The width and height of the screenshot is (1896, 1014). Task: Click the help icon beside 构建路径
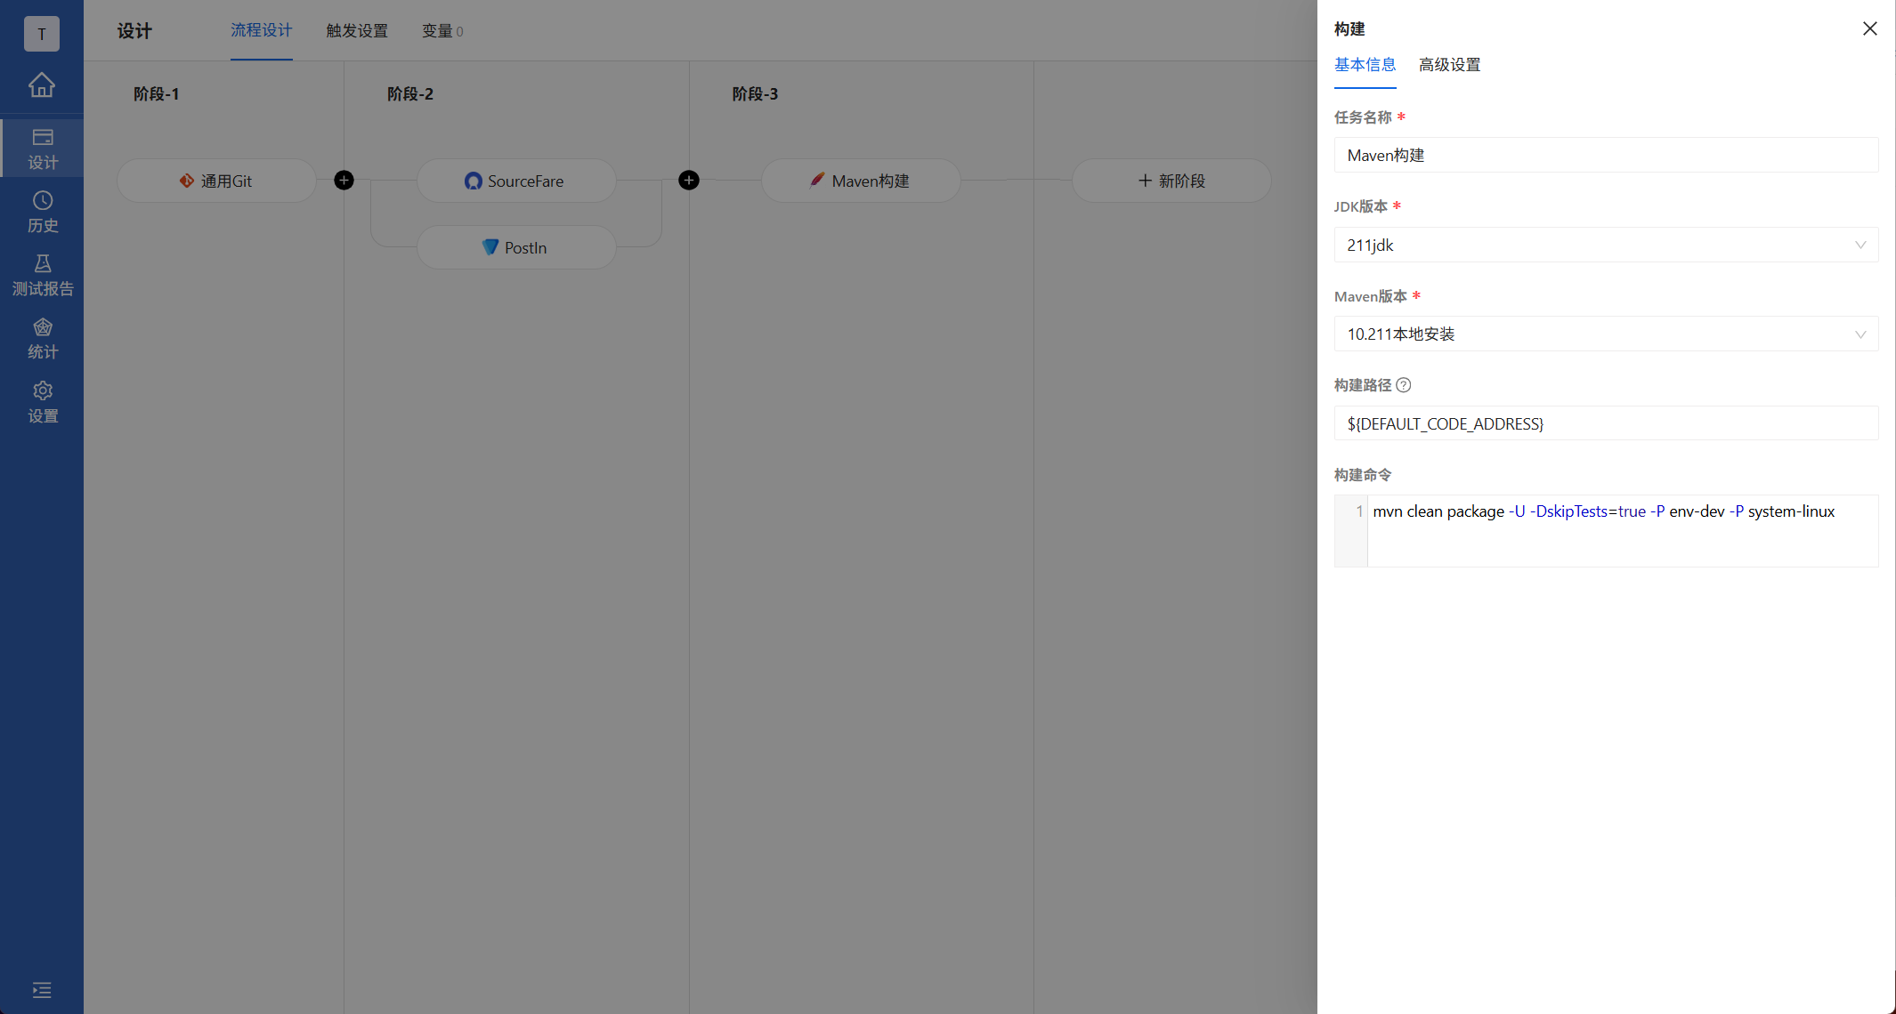coord(1404,385)
